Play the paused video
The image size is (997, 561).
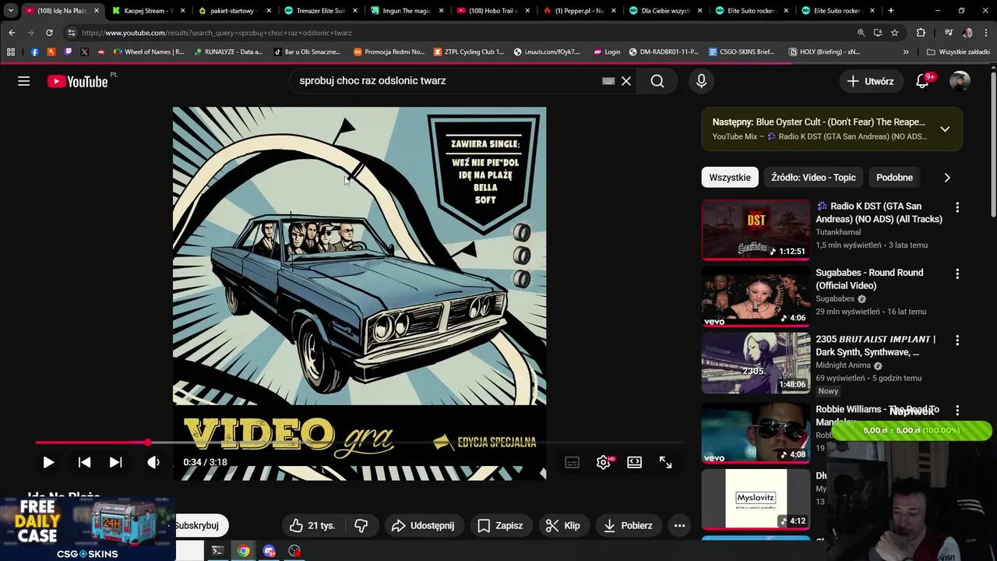coord(48,462)
